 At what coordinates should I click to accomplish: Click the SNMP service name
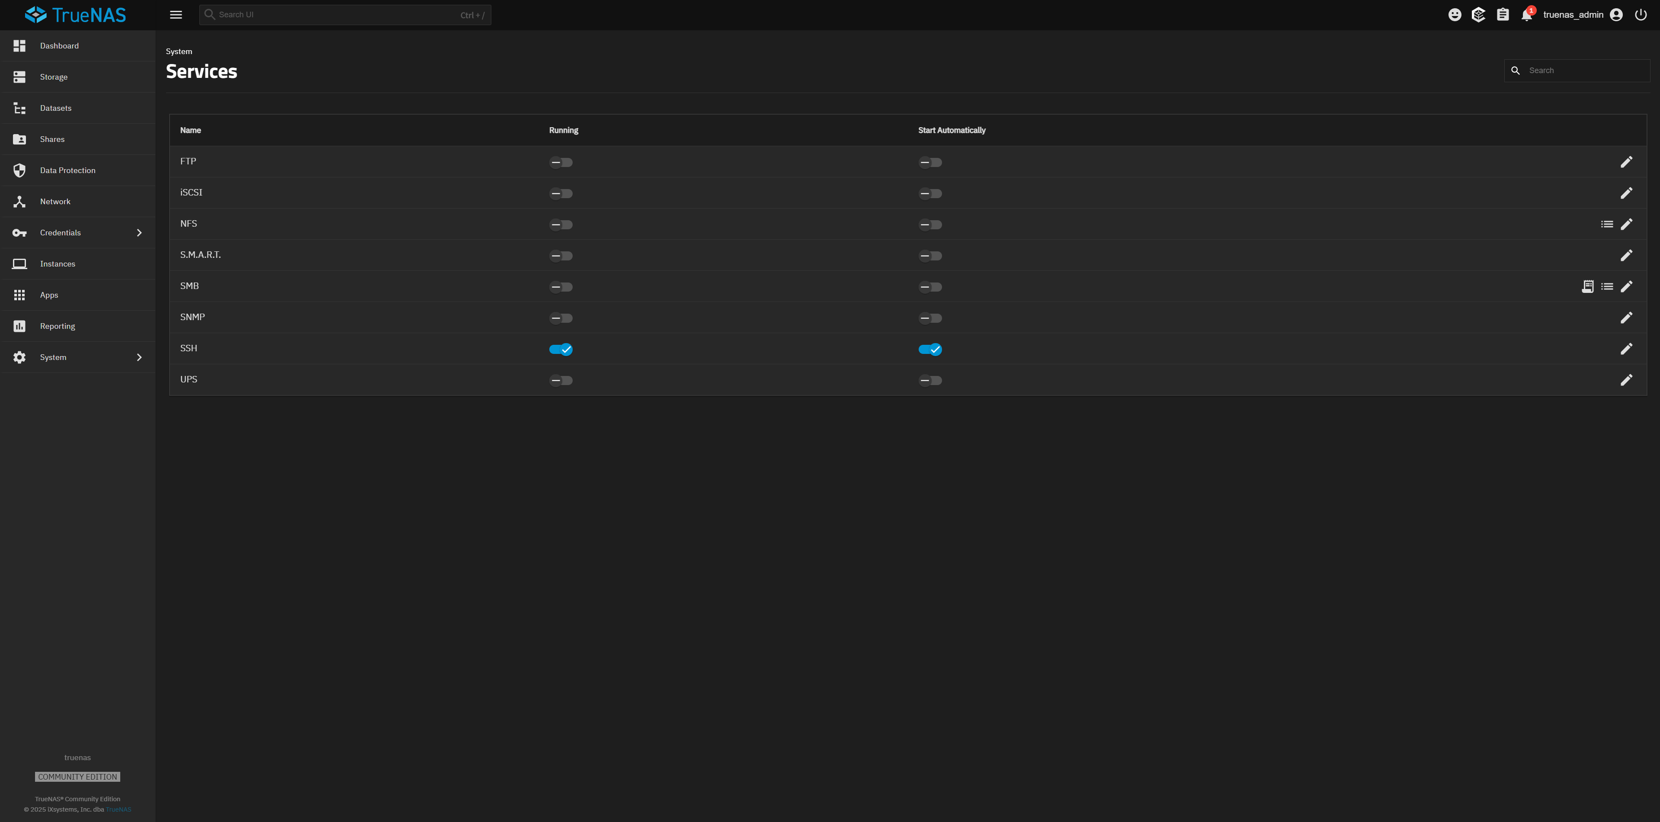click(192, 317)
